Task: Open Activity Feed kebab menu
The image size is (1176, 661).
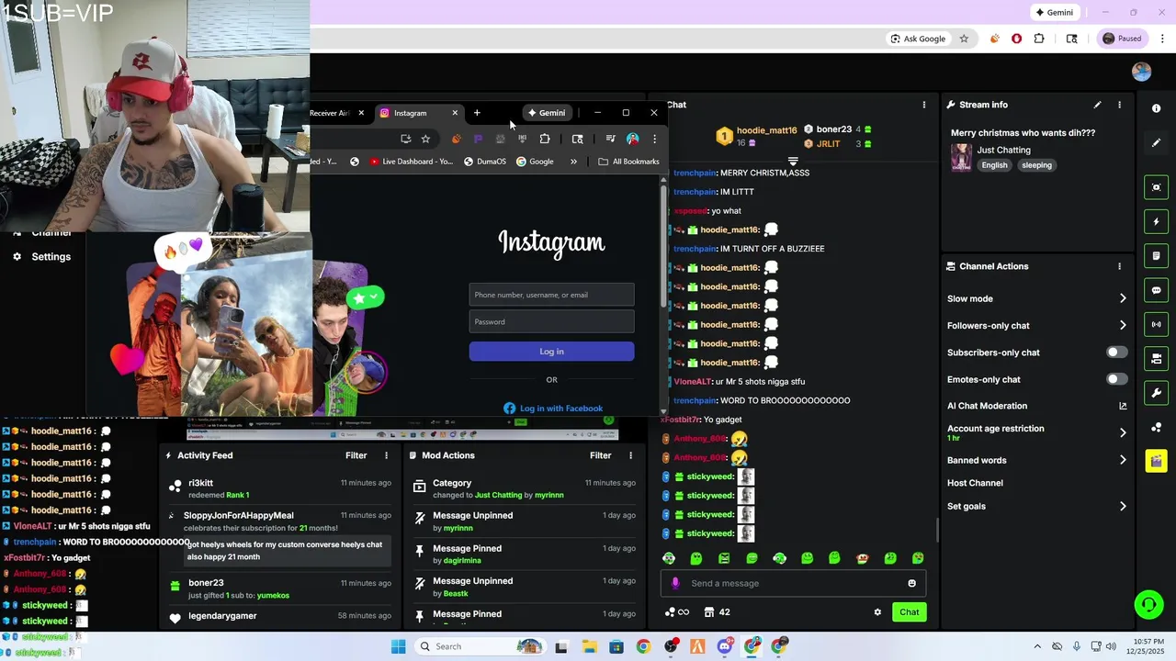Action: [x=386, y=455]
